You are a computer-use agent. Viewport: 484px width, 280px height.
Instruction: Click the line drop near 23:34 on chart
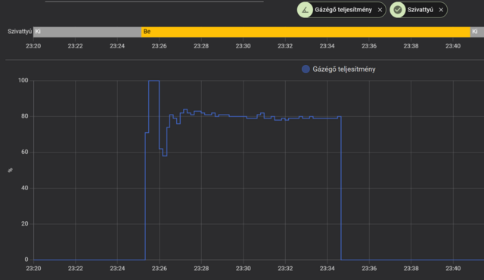click(x=341, y=188)
